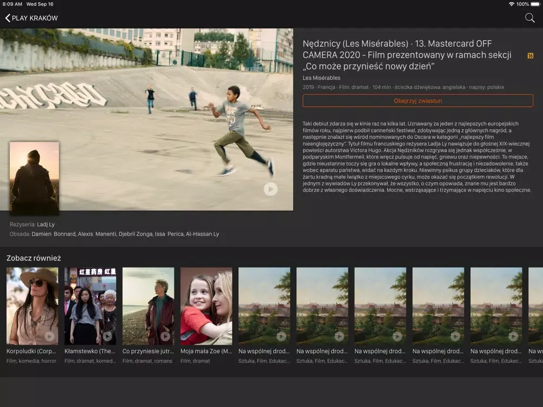Open the Korpoludki poster
Image resolution: width=543 pixels, height=407 pixels.
coord(32,306)
